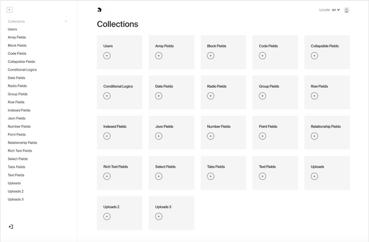Open the user account avatar
This screenshot has height=242, width=369.
pos(347,10)
